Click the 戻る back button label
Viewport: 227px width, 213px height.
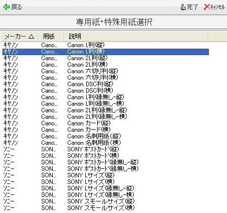16,7
